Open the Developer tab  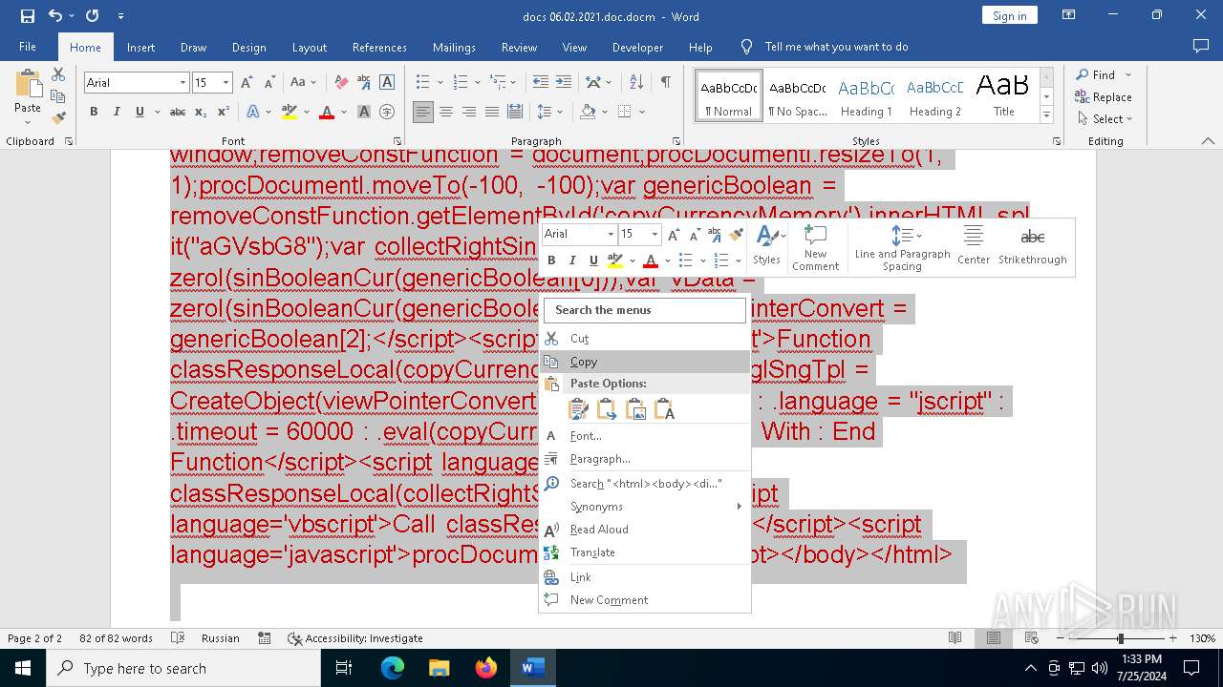point(637,47)
